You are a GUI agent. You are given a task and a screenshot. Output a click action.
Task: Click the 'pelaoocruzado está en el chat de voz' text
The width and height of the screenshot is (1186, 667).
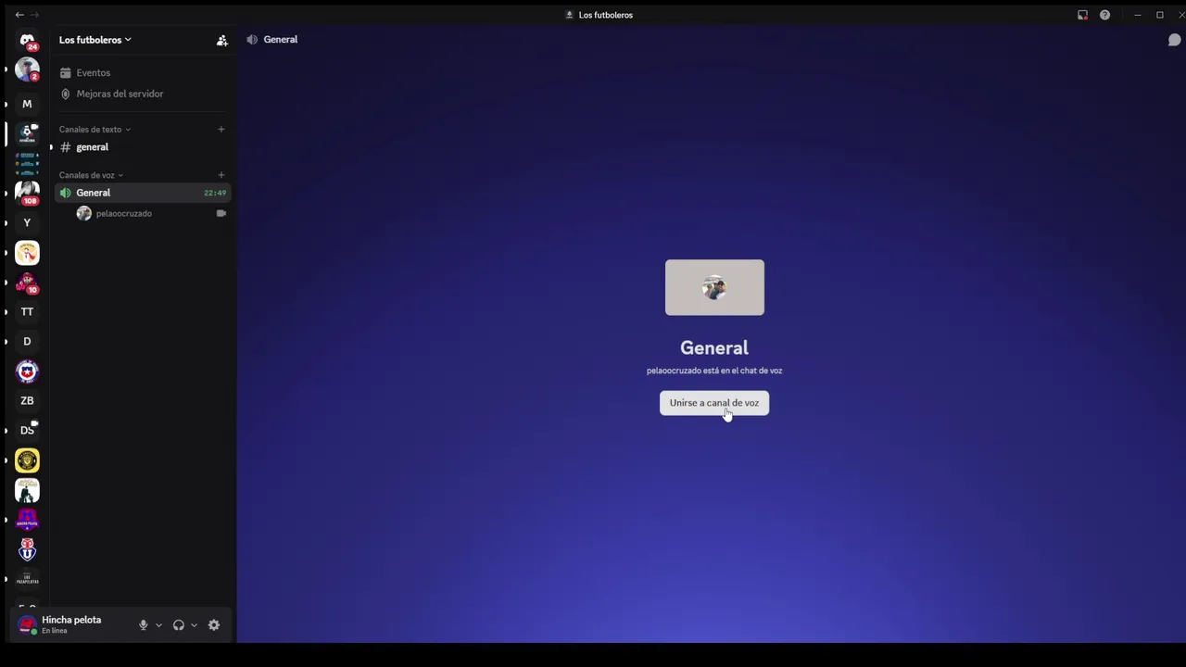pyautogui.click(x=714, y=371)
